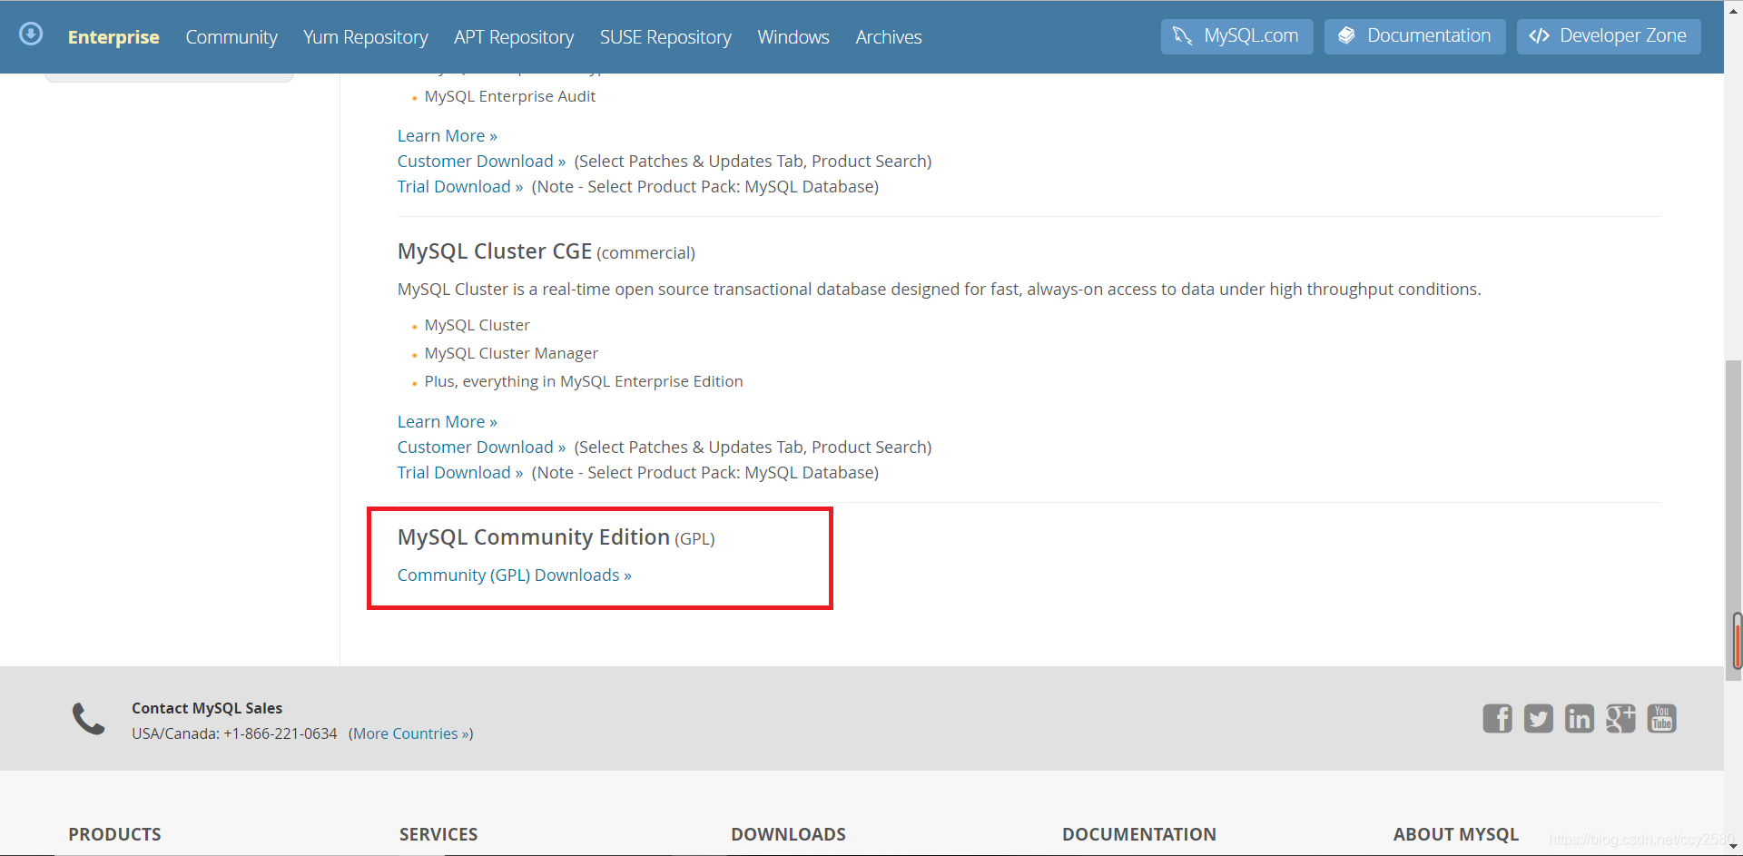The height and width of the screenshot is (856, 1743).
Task: Open Community (GPL) Downloads link
Action: 515,576
